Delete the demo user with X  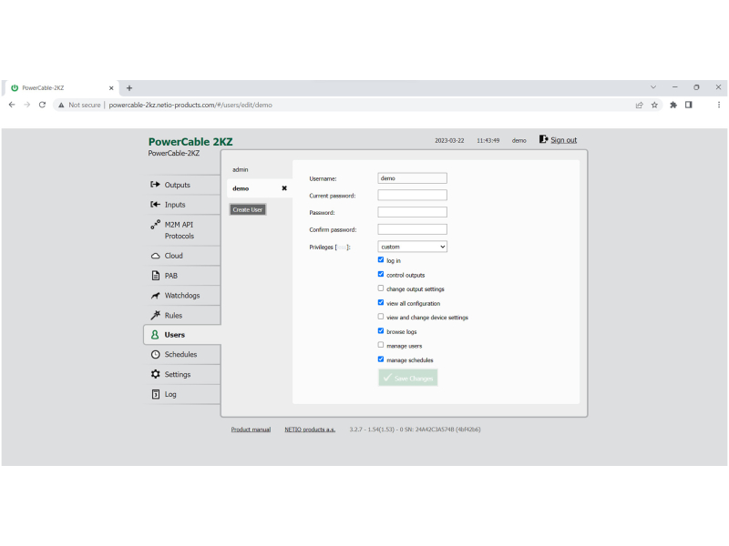click(x=284, y=188)
